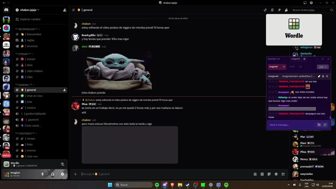336x189 pixels.
Task: Open user settings gear
Action: click(x=62, y=174)
